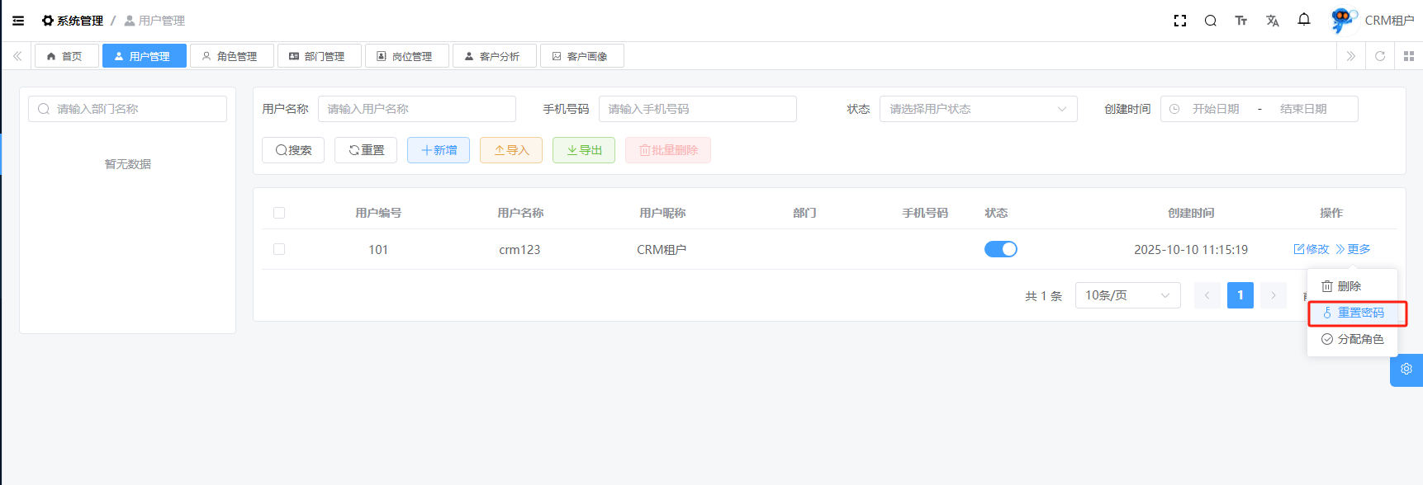Open the font size setting icon
The height and width of the screenshot is (485, 1423).
[1241, 21]
